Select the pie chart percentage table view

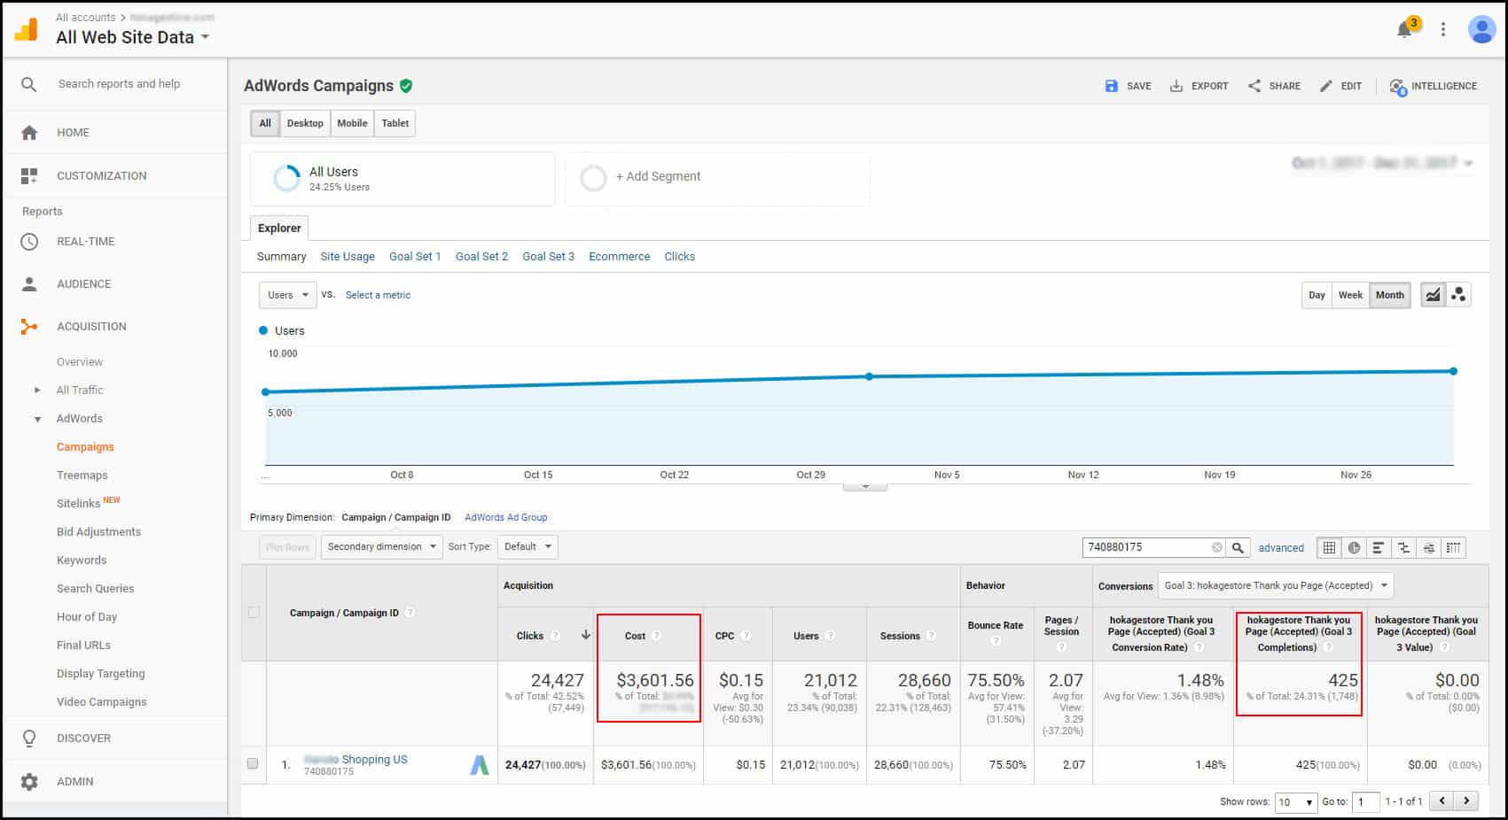coord(1354,547)
